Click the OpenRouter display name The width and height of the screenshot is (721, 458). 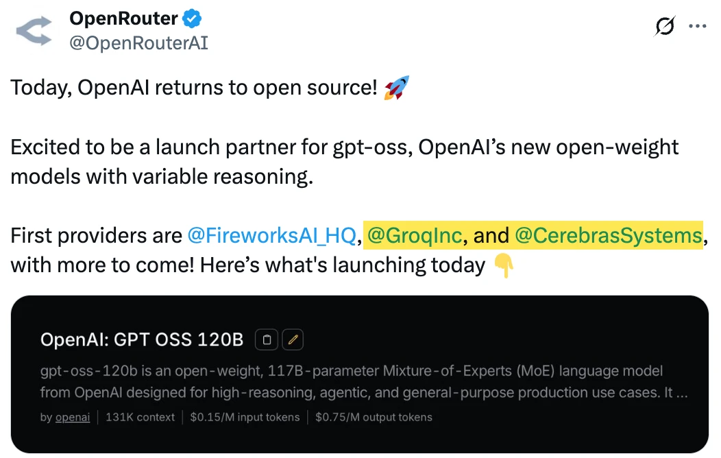click(x=123, y=19)
